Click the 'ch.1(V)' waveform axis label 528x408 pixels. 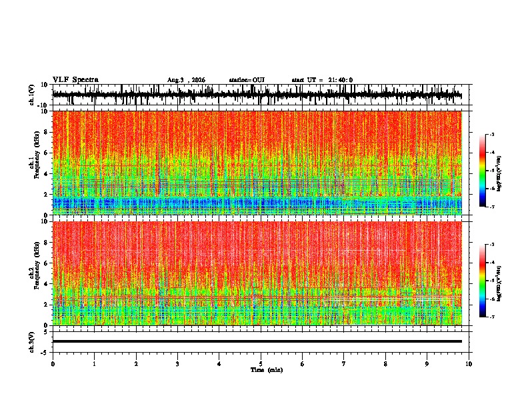tap(32, 95)
